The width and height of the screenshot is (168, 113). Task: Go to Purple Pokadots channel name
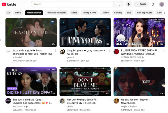[129, 107]
